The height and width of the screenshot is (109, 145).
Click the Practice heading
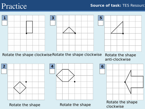(14, 6)
